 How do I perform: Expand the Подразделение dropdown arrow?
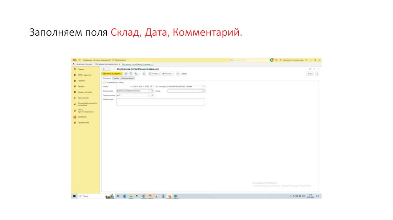click(150, 95)
